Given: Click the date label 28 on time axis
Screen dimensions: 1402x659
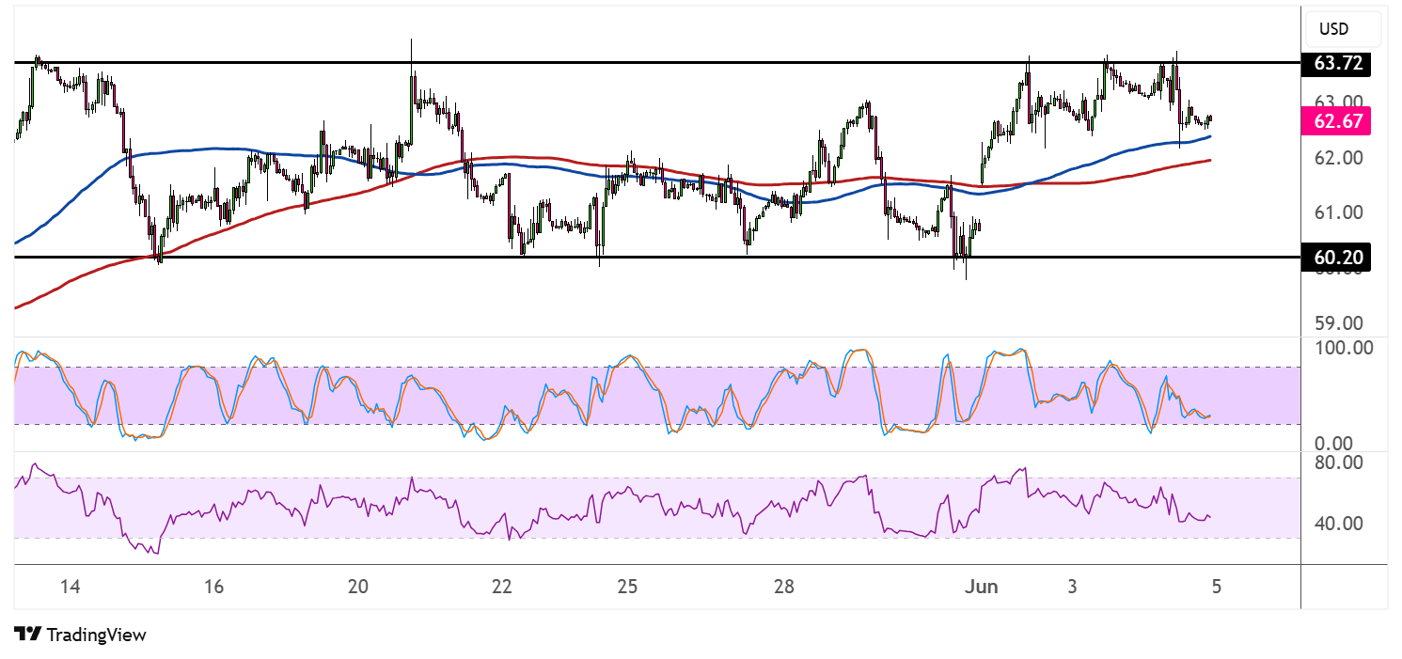Looking at the screenshot, I should [784, 587].
